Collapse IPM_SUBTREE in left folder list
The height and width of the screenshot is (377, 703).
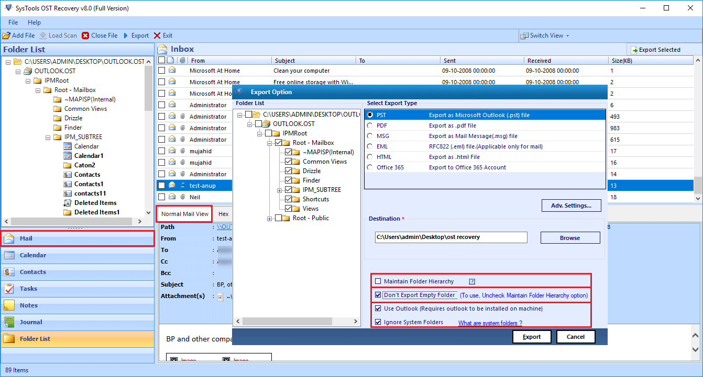(48, 137)
